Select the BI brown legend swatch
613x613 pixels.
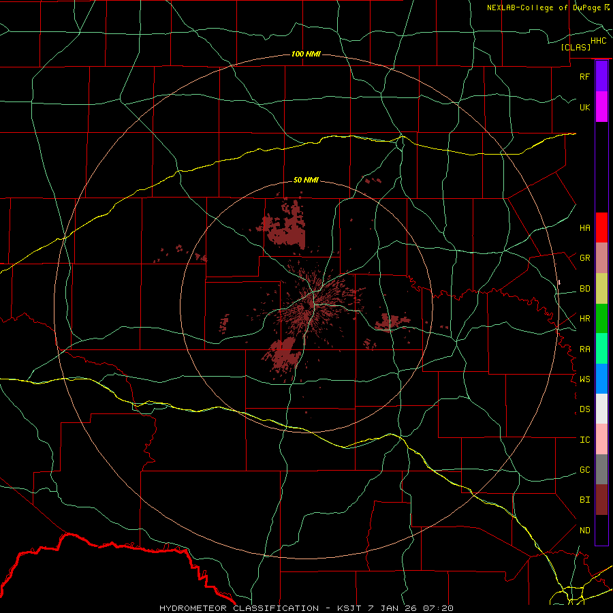click(x=601, y=500)
